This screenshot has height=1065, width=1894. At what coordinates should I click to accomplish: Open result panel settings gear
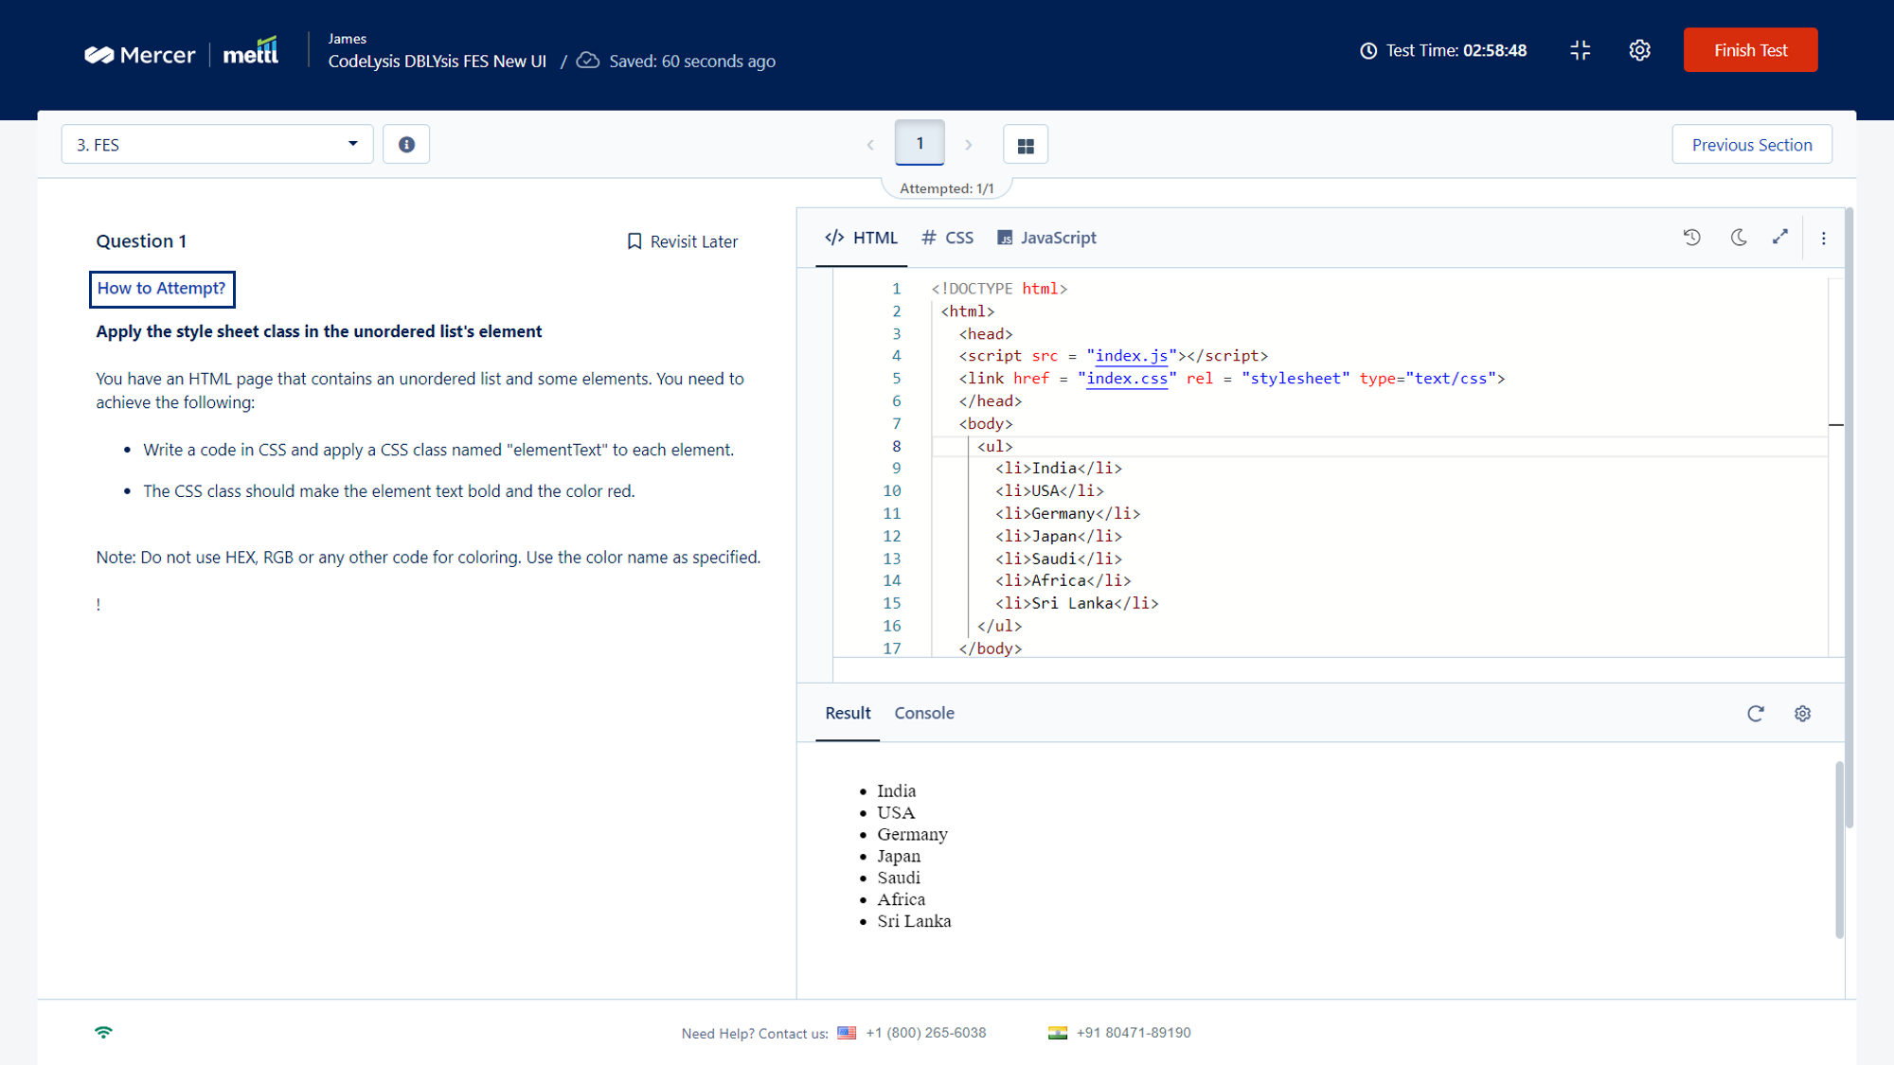(x=1803, y=714)
